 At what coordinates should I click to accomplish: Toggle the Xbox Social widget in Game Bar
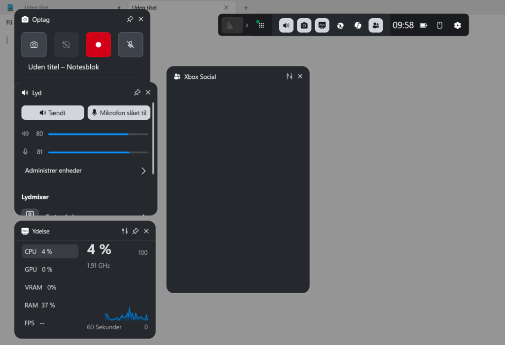coord(376,26)
